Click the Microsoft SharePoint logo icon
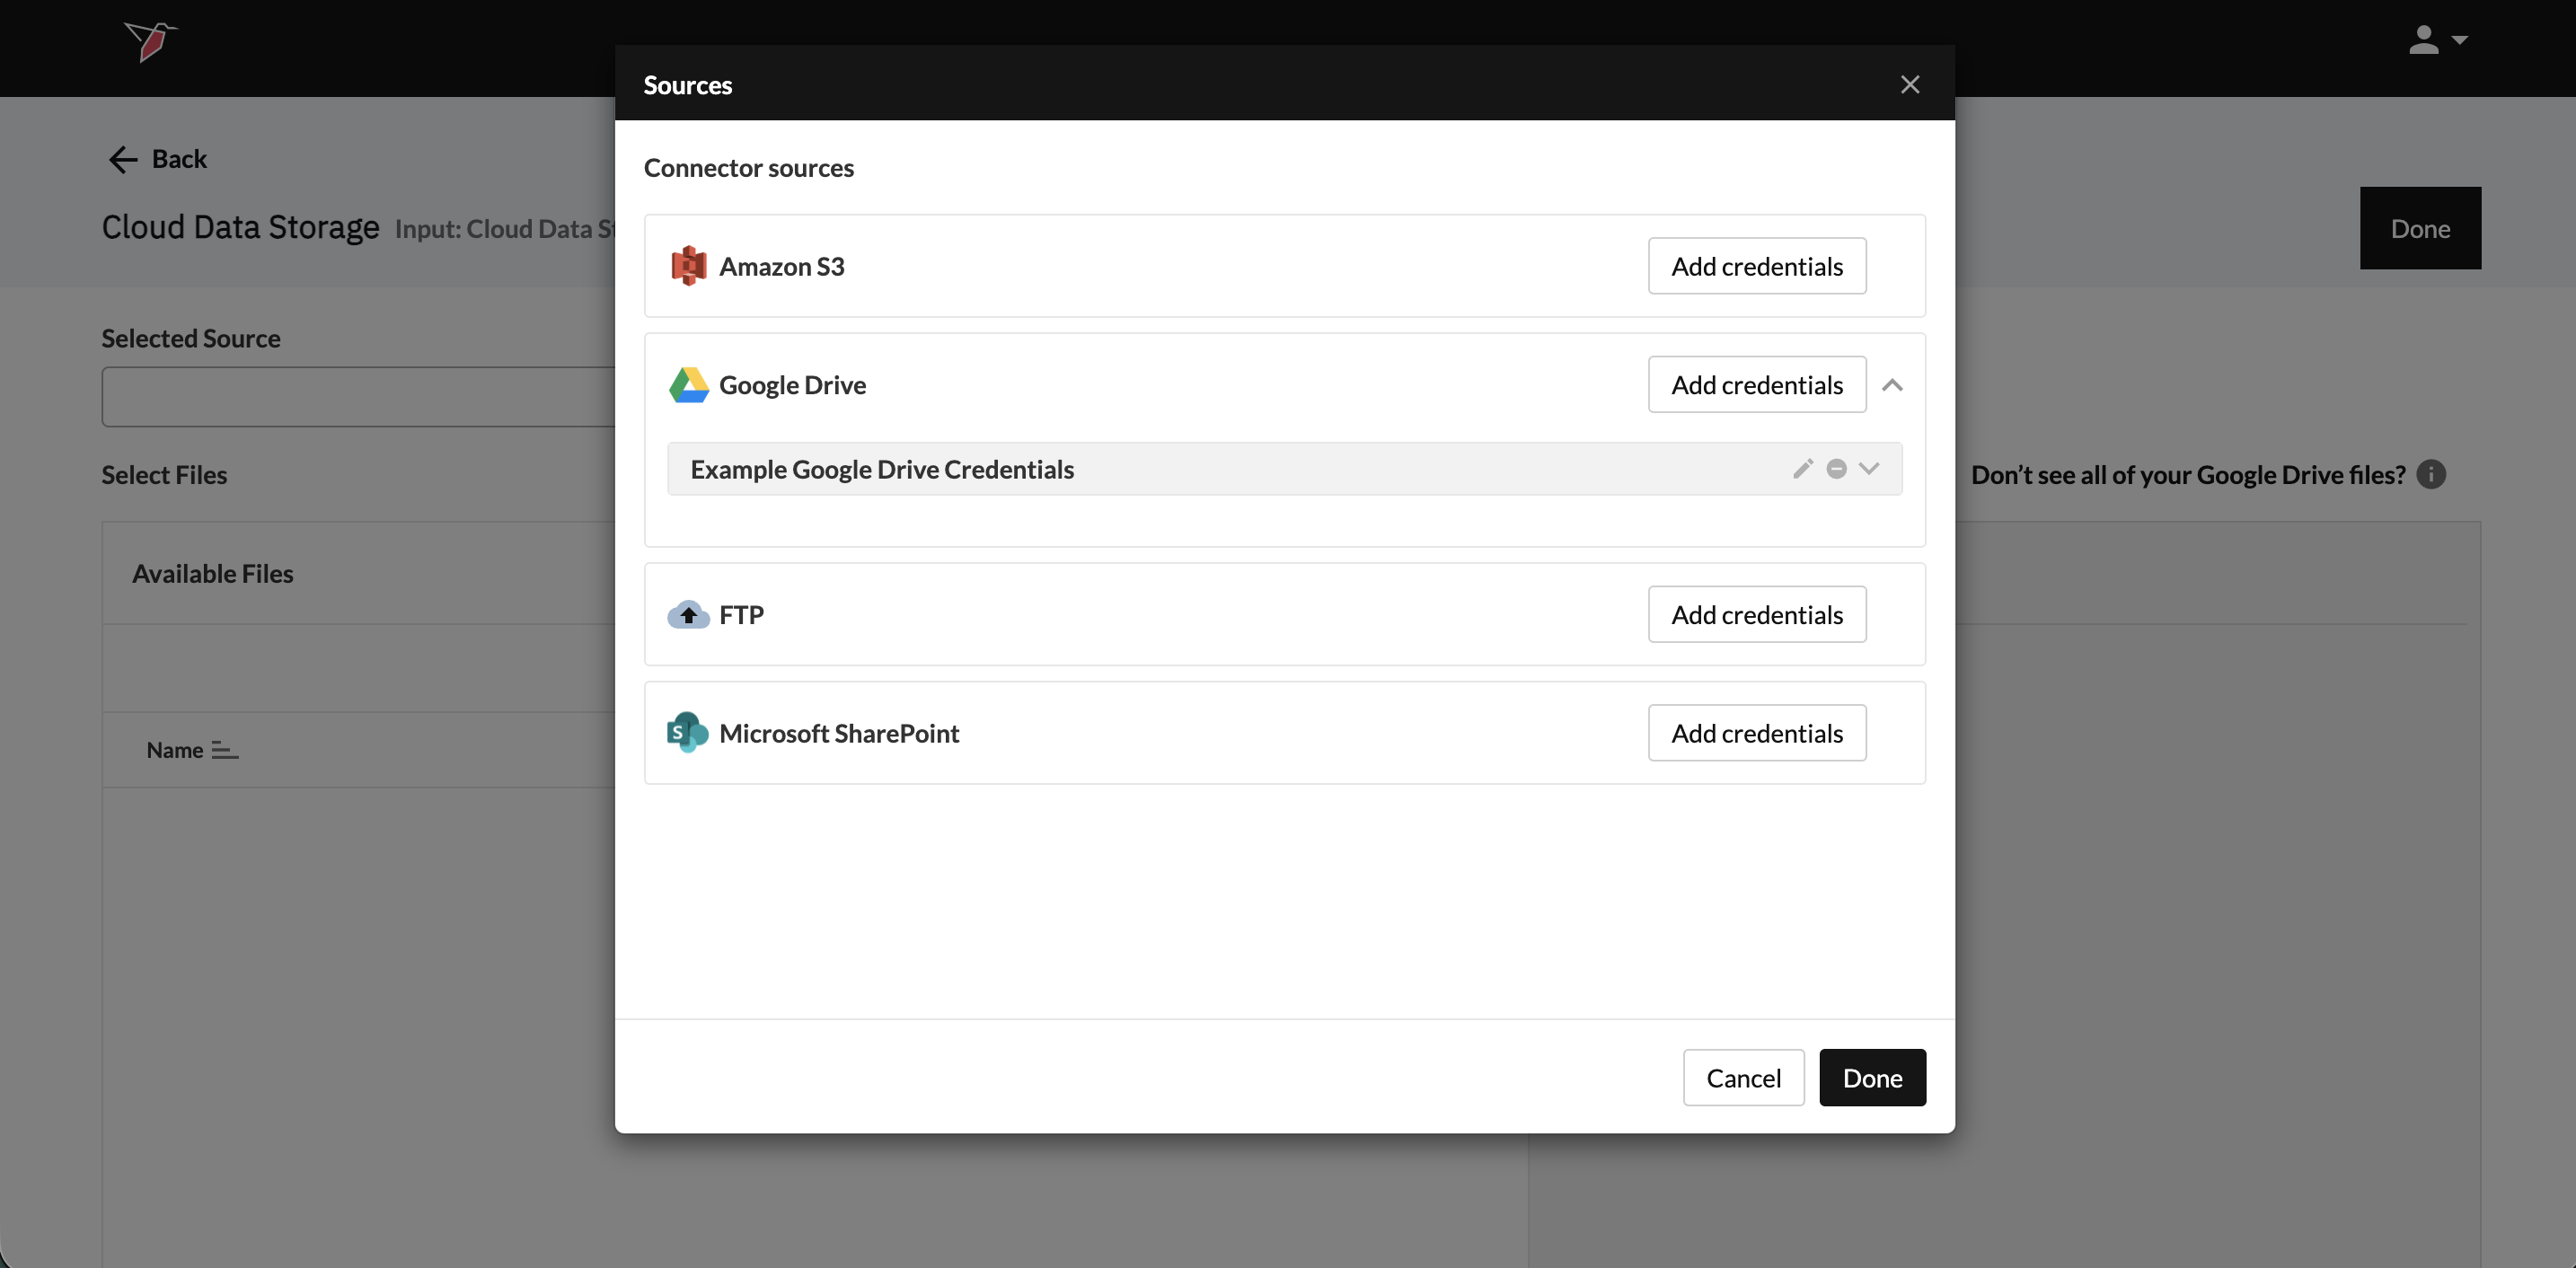This screenshot has height=1268, width=2576. (x=688, y=733)
